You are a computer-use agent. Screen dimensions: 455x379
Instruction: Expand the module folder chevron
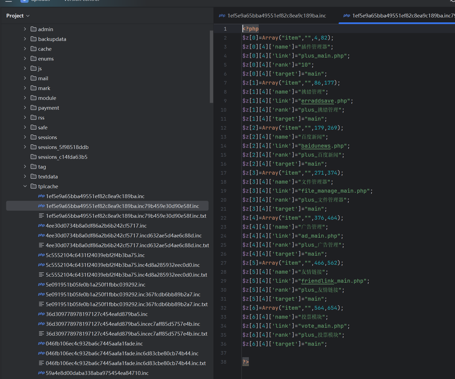25,98
